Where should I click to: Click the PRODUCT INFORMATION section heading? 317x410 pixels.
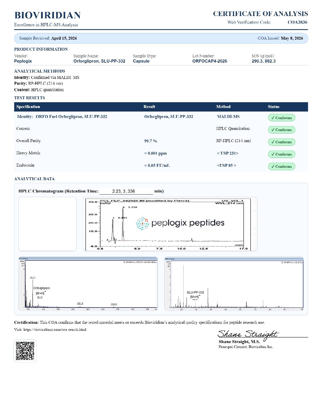[41, 49]
